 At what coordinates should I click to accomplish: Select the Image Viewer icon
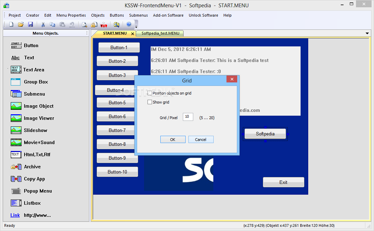pyautogui.click(x=16, y=118)
